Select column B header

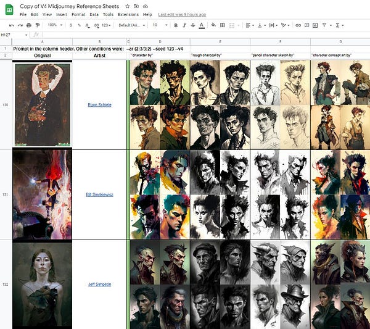(99, 42)
